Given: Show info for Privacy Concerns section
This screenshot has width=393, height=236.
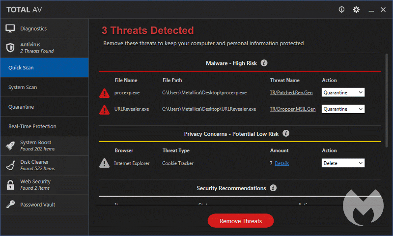Looking at the screenshot, I should [286, 133].
